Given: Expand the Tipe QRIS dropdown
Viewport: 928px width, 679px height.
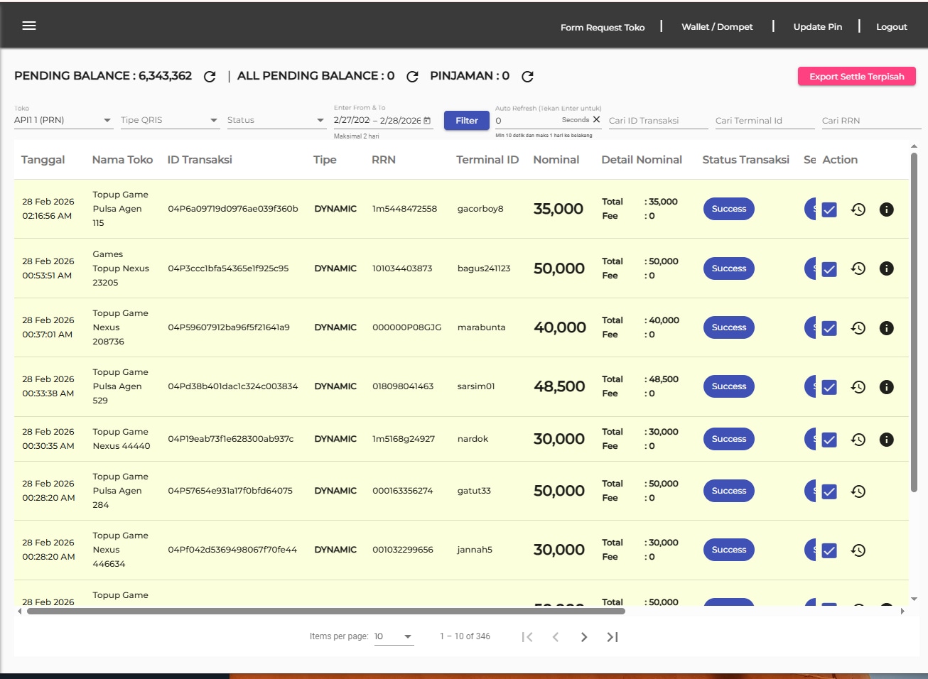Looking at the screenshot, I should (x=169, y=120).
